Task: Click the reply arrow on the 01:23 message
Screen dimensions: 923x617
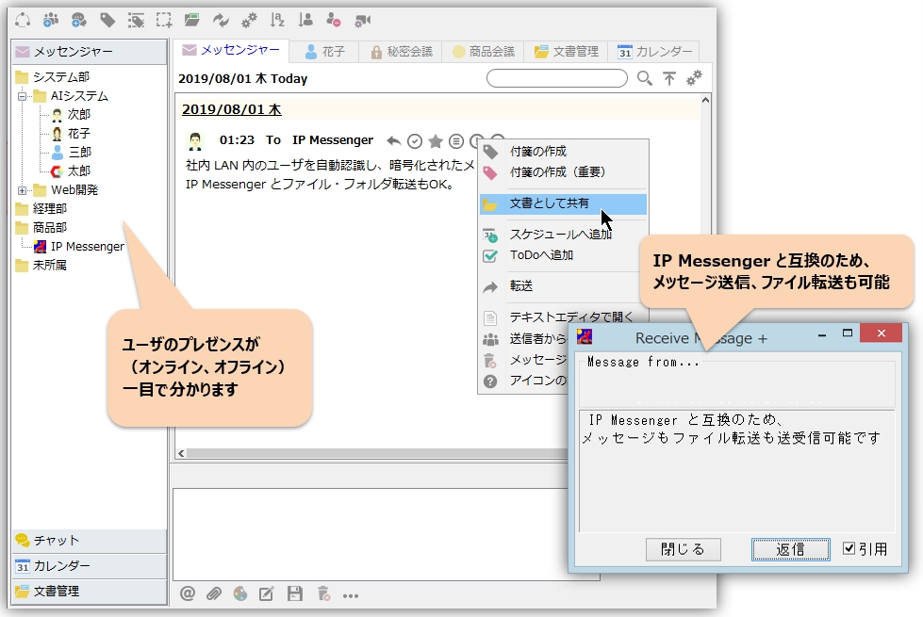Action: 394,141
